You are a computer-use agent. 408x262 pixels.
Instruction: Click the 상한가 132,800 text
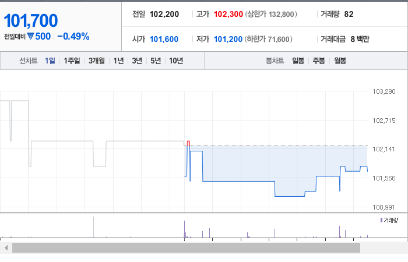271,14
